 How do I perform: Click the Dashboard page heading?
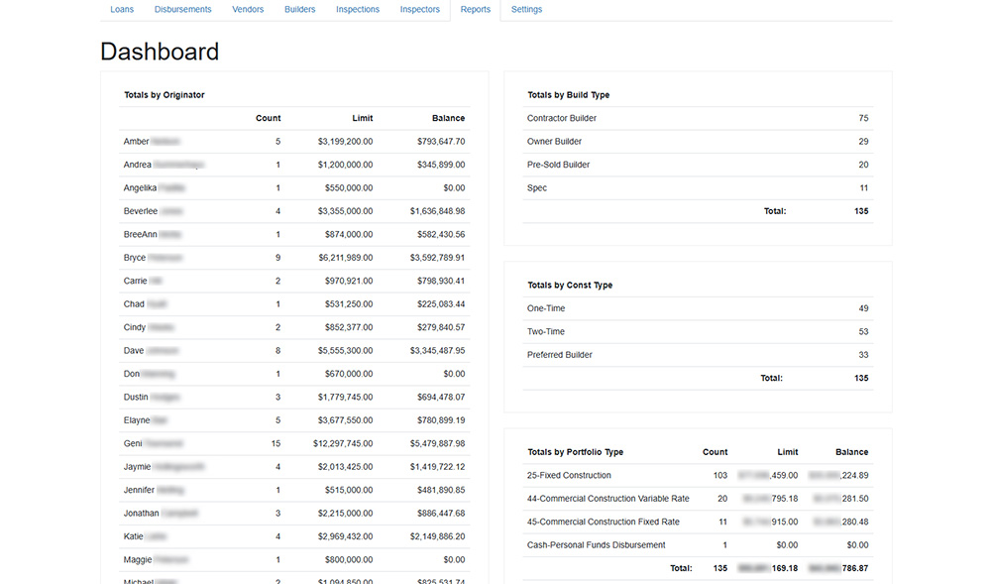160,52
